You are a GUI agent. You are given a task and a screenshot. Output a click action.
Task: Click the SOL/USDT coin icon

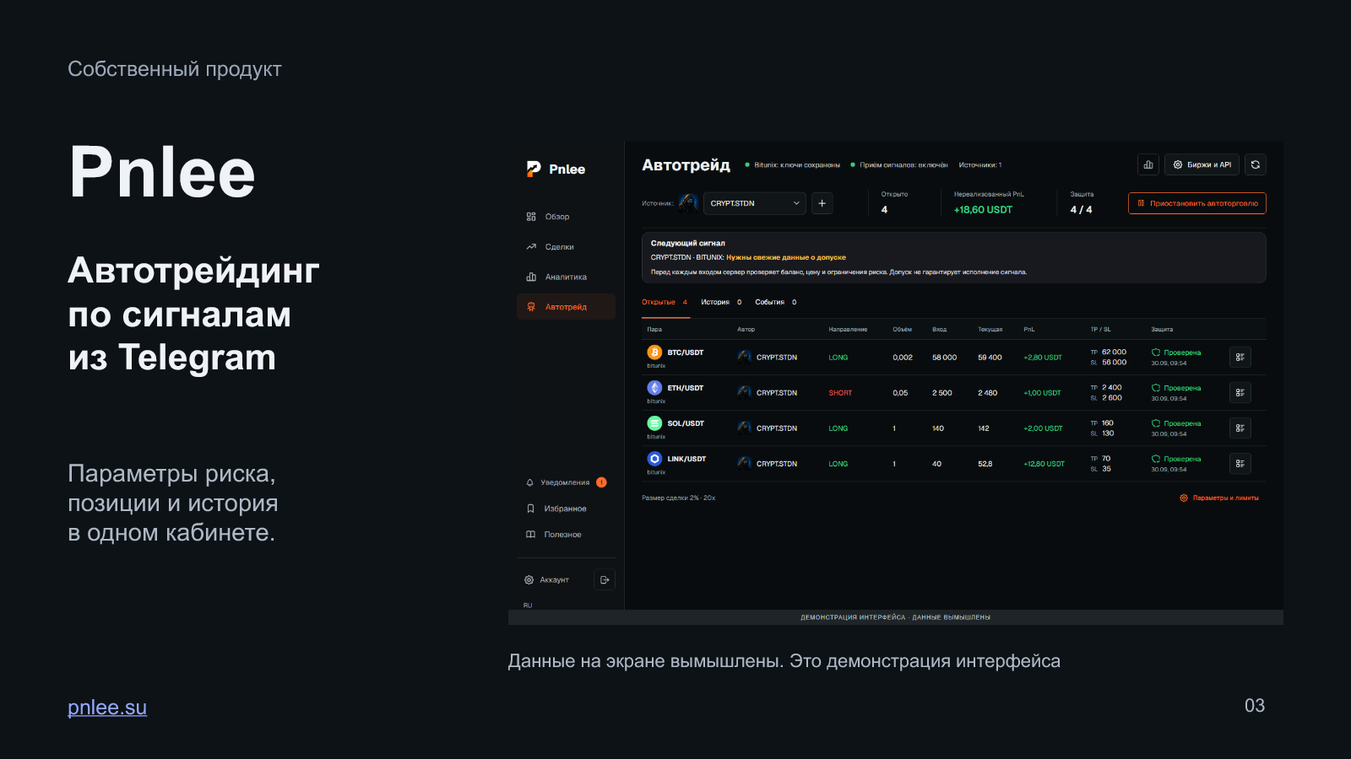pos(654,423)
